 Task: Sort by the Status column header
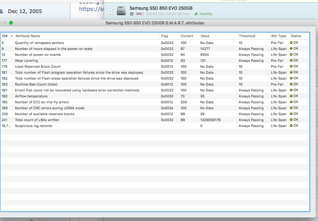299,36
